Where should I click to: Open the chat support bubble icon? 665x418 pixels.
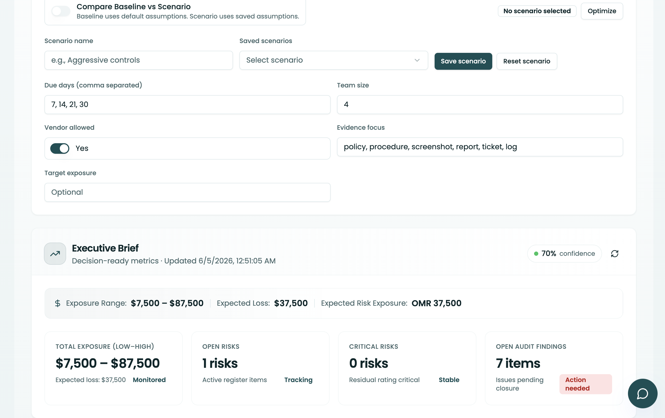(x=642, y=393)
